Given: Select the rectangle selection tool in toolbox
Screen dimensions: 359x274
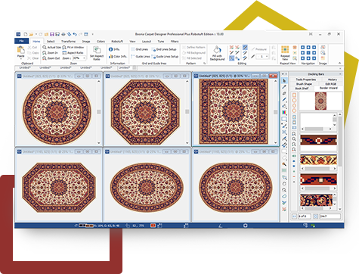Looking at the screenshot, I should click(x=284, y=119).
